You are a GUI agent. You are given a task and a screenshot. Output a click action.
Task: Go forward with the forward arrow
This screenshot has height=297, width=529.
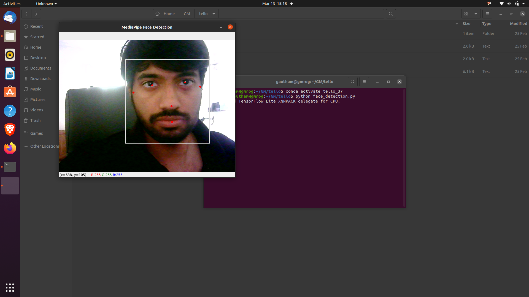(36, 14)
